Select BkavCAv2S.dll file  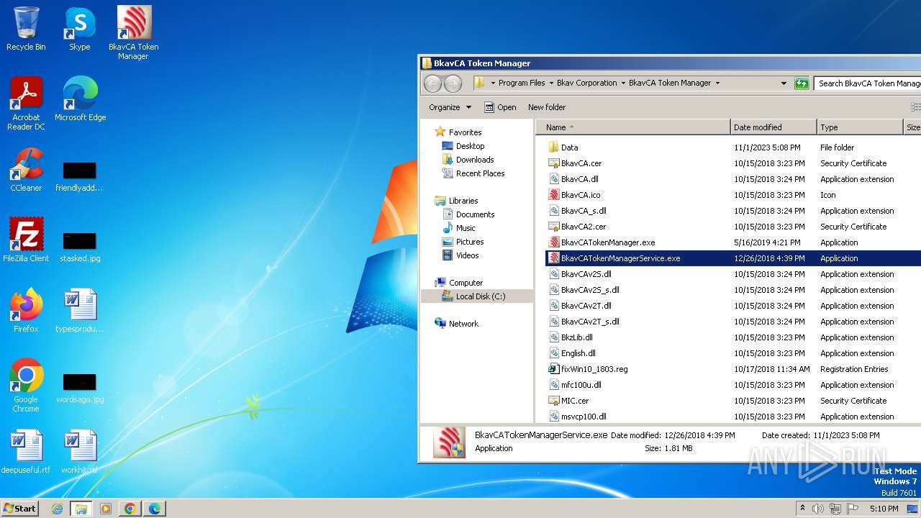pos(580,274)
